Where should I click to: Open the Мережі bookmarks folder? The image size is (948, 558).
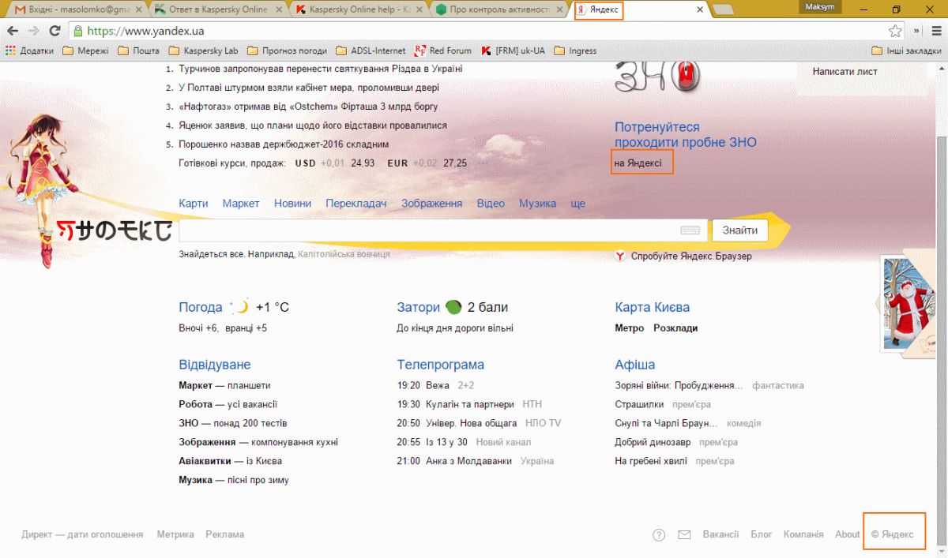(x=85, y=51)
